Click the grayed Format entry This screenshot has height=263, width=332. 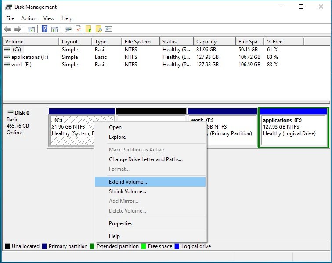pos(150,169)
